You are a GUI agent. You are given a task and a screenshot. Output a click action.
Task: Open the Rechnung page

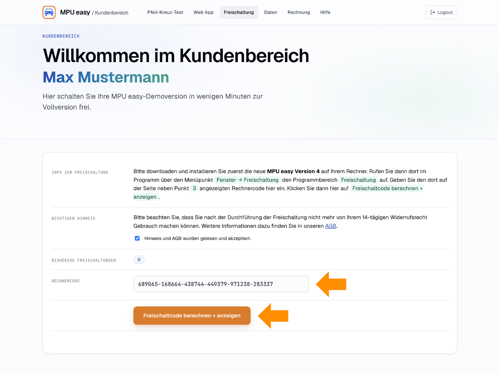(x=299, y=12)
